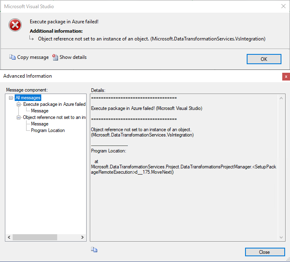The height and width of the screenshot is (262, 290).
Task: Select Object reference not set tree item
Action: tap(54, 117)
